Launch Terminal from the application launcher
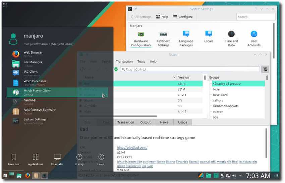 [30, 102]
